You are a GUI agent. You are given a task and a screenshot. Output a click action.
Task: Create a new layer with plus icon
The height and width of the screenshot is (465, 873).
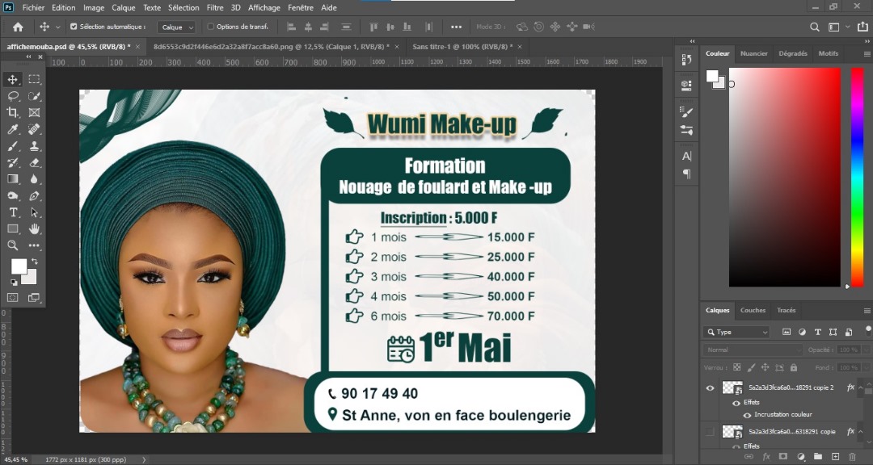[x=834, y=457]
